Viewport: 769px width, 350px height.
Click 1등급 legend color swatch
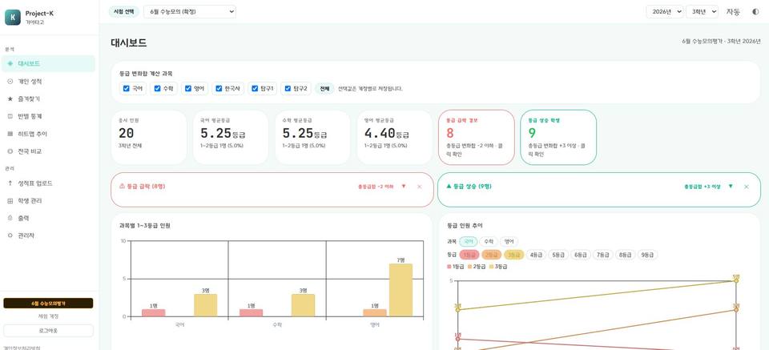(449, 267)
